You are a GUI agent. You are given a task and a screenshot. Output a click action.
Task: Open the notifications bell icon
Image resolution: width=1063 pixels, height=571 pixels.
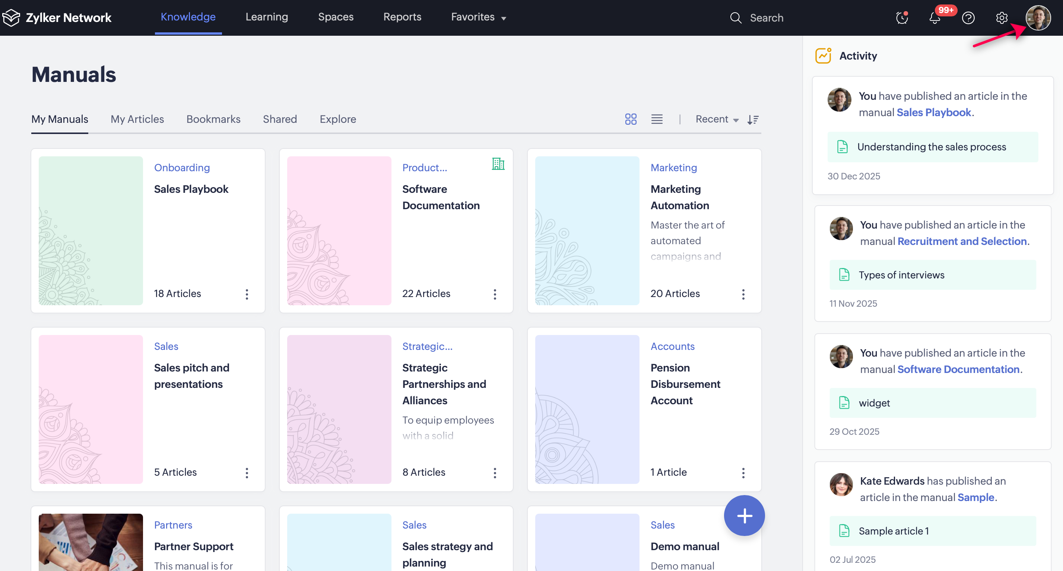coord(935,18)
